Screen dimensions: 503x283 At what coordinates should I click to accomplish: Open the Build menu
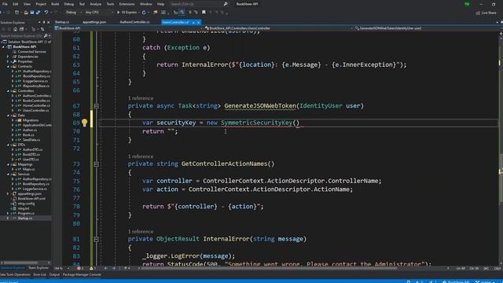pyautogui.click(x=55, y=4)
